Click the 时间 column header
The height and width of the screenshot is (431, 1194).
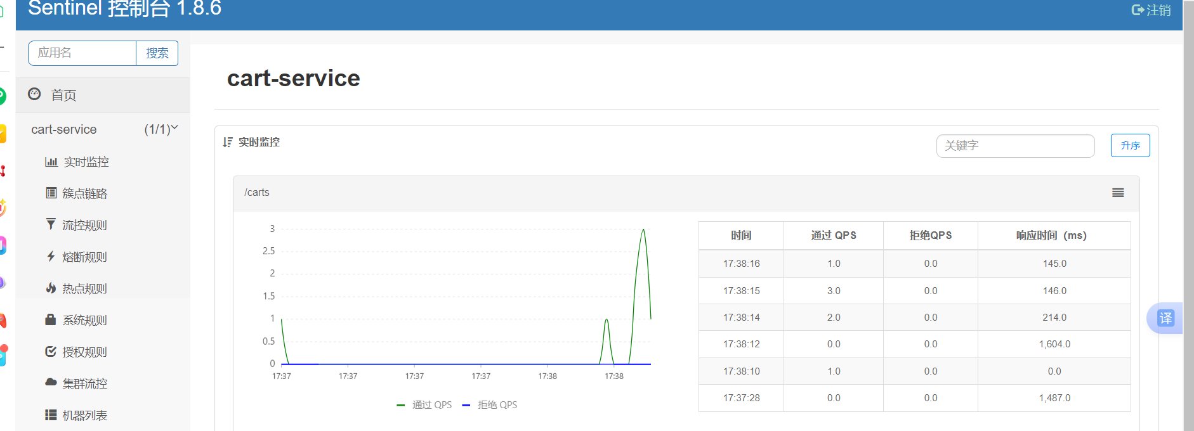[x=741, y=235]
